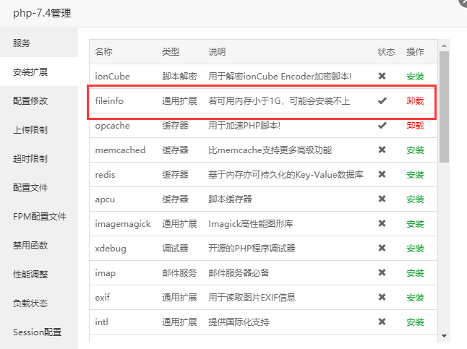Click the imap name cell
Viewport: 467px width, 349px height.
(105, 273)
